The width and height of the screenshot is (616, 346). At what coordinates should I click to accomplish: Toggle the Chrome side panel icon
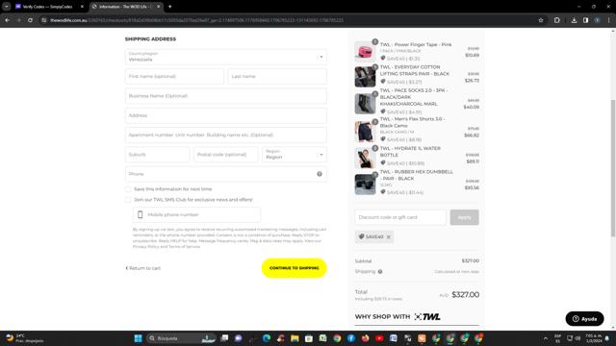586,20
